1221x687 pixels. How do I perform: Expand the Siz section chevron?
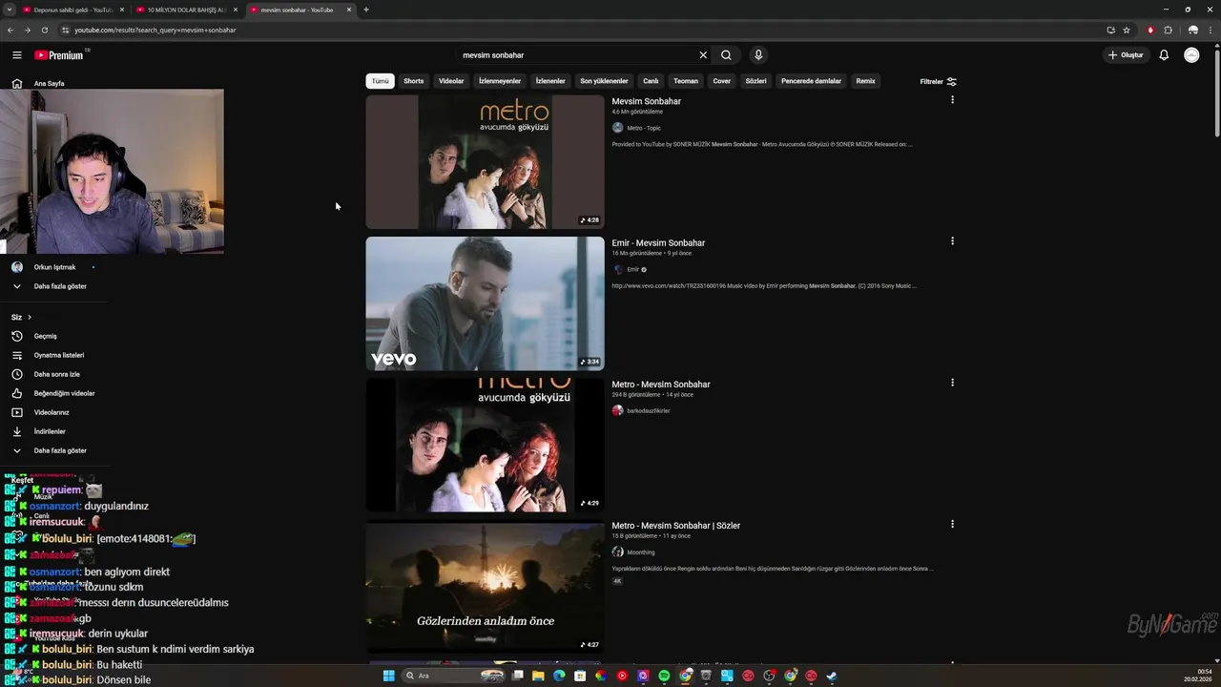click(29, 317)
